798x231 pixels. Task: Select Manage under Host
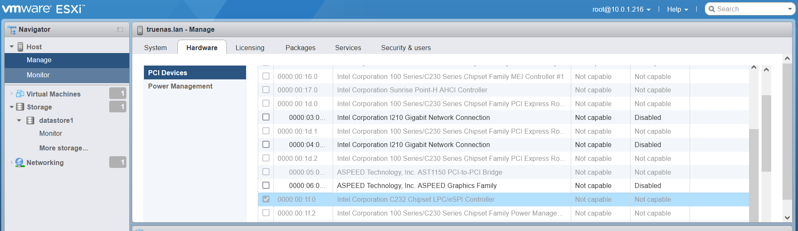pyautogui.click(x=67, y=60)
